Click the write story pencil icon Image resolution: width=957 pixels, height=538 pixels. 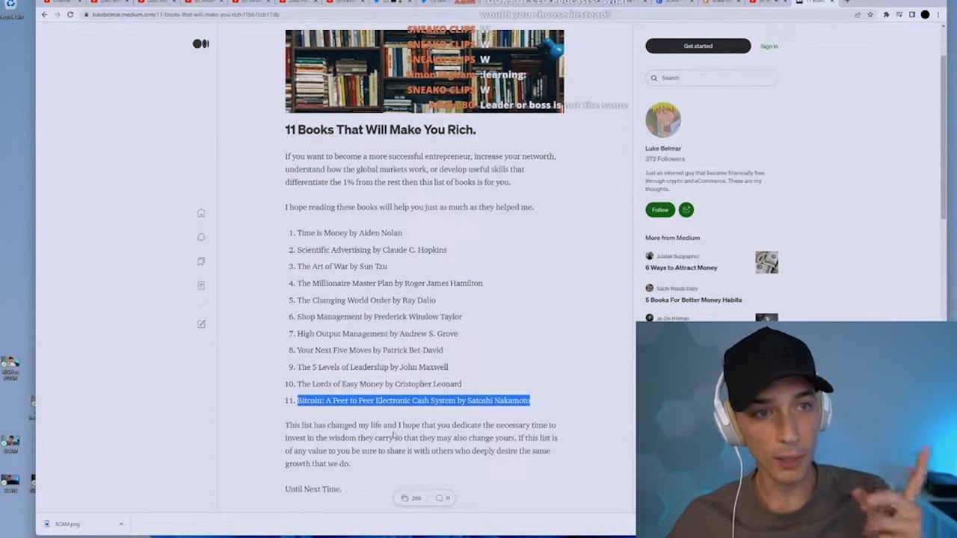[x=201, y=324]
